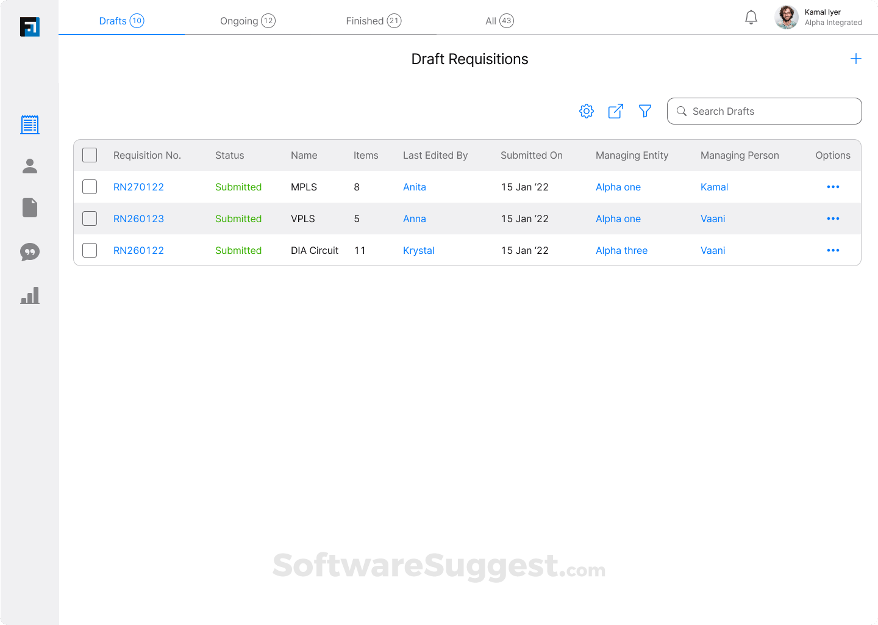Click inside the Search Drafts field
The image size is (878, 625).
point(764,111)
